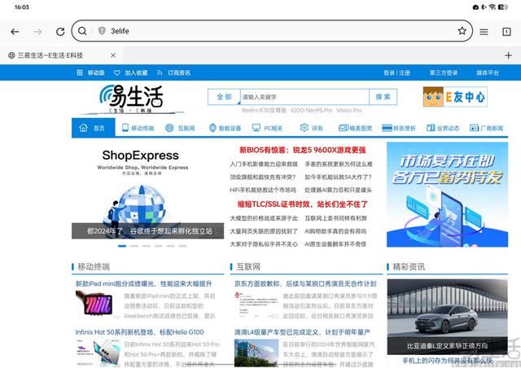The height and width of the screenshot is (368, 521).
Task: Open the 评测 navigation item
Action: tap(312, 128)
